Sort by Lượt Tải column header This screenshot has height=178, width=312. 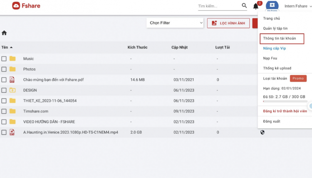coord(223,47)
